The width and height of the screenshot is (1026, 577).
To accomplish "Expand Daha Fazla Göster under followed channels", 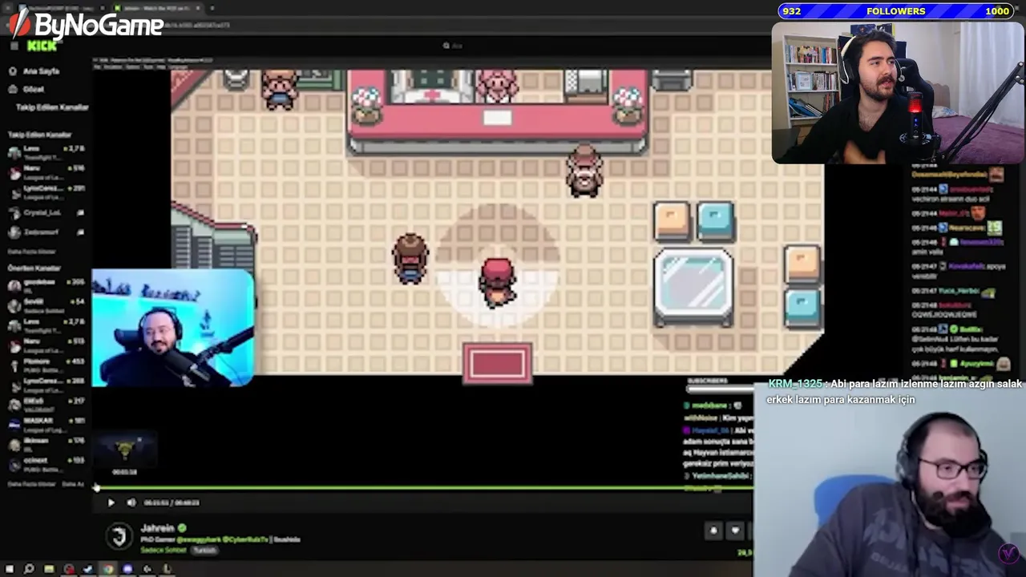I will tap(31, 252).
